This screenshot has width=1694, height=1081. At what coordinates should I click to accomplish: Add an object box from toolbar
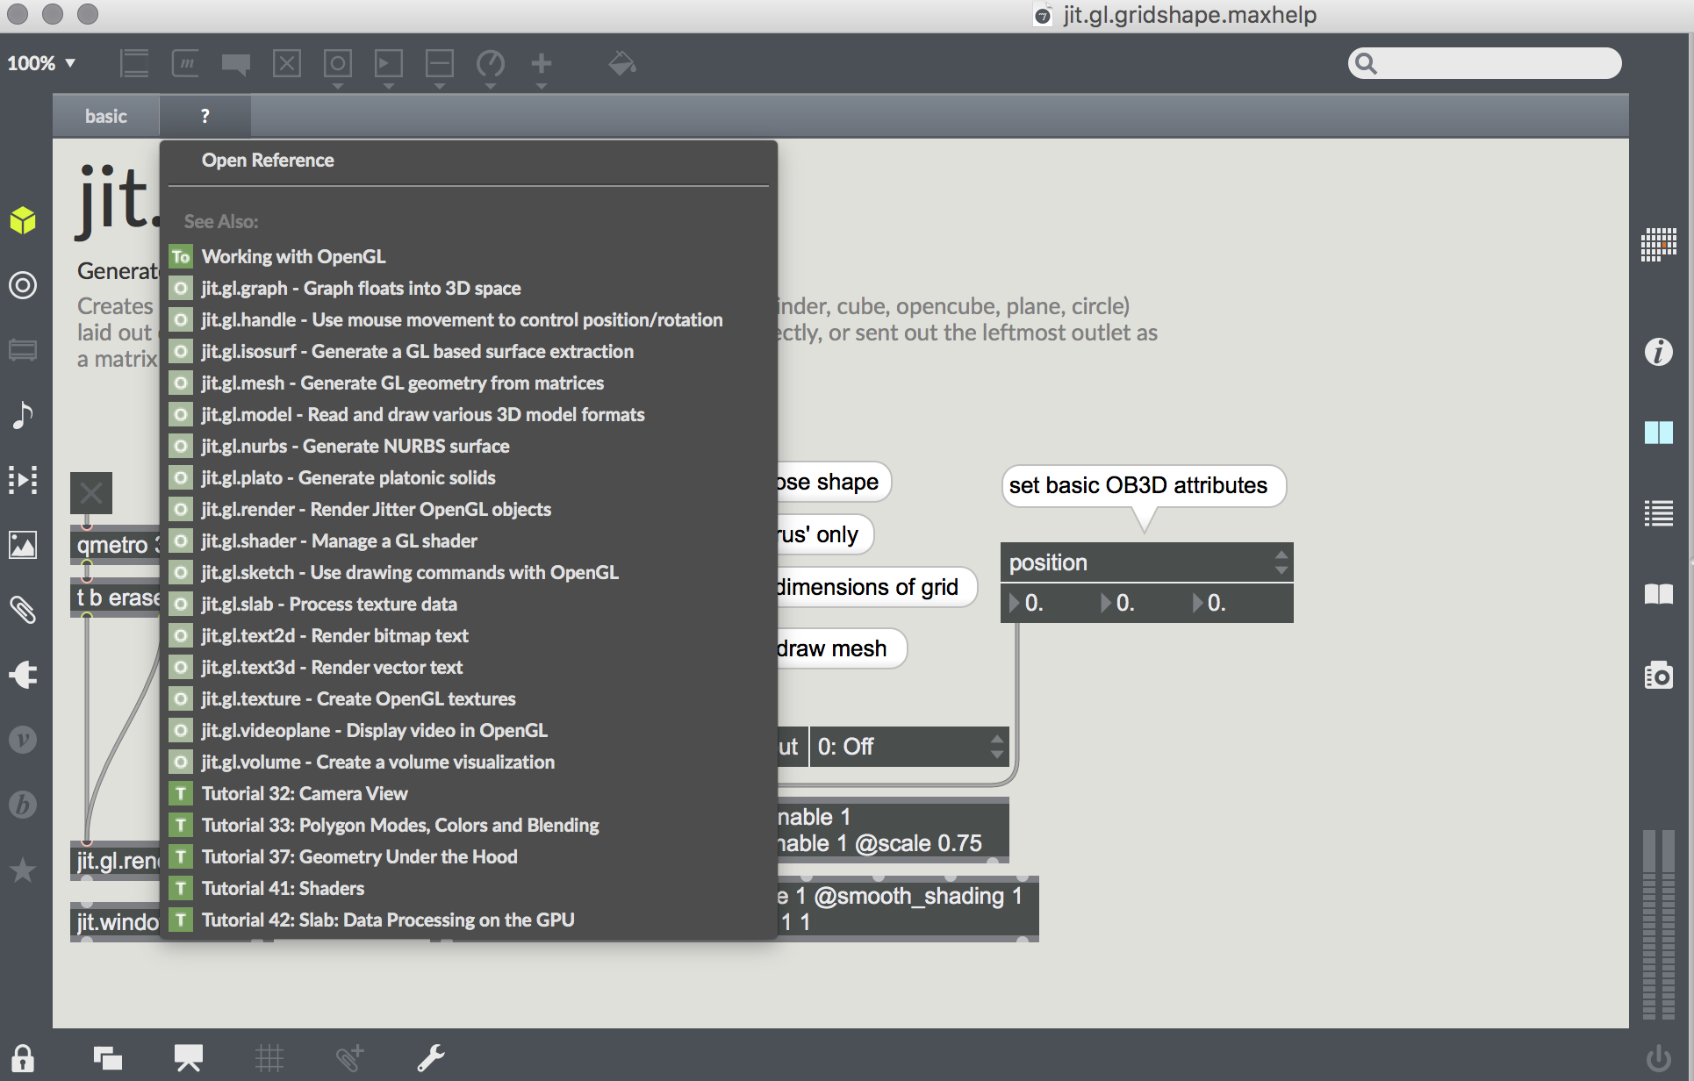point(134,63)
